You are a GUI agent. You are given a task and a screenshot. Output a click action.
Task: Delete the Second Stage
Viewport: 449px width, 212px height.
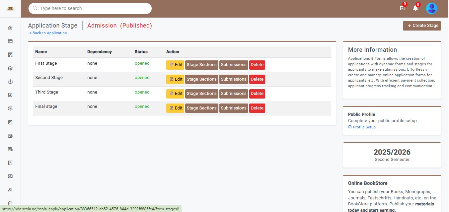pos(257,79)
